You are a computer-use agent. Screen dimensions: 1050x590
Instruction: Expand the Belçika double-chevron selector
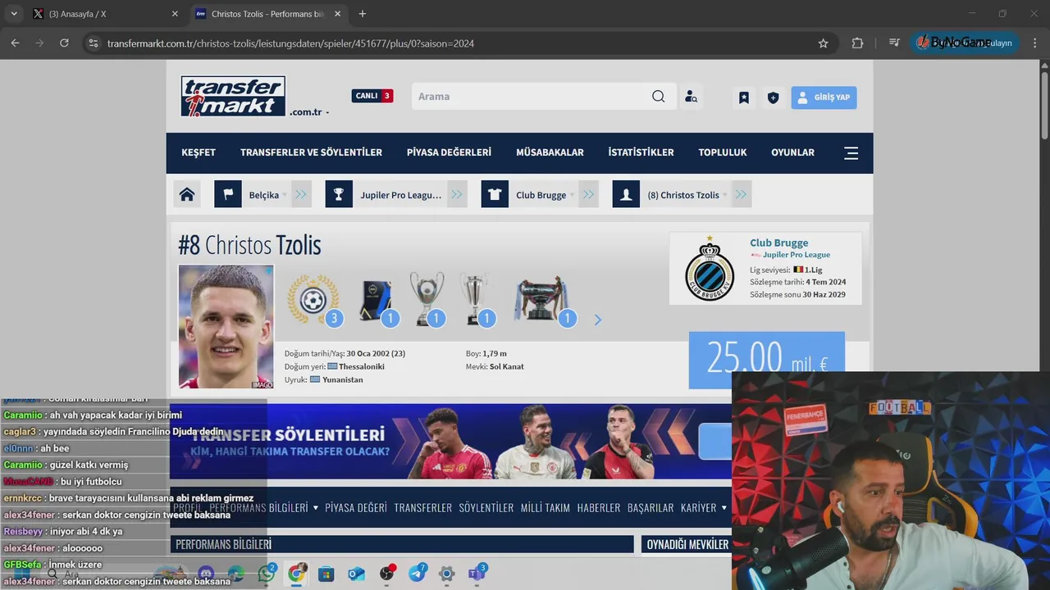[x=301, y=194]
